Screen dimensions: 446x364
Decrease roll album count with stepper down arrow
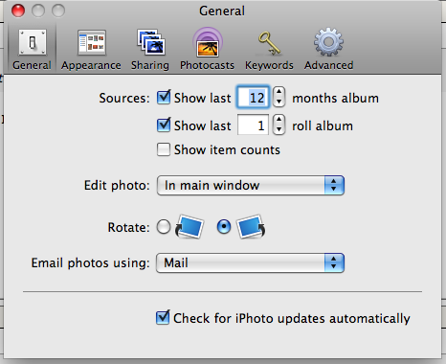point(279,129)
